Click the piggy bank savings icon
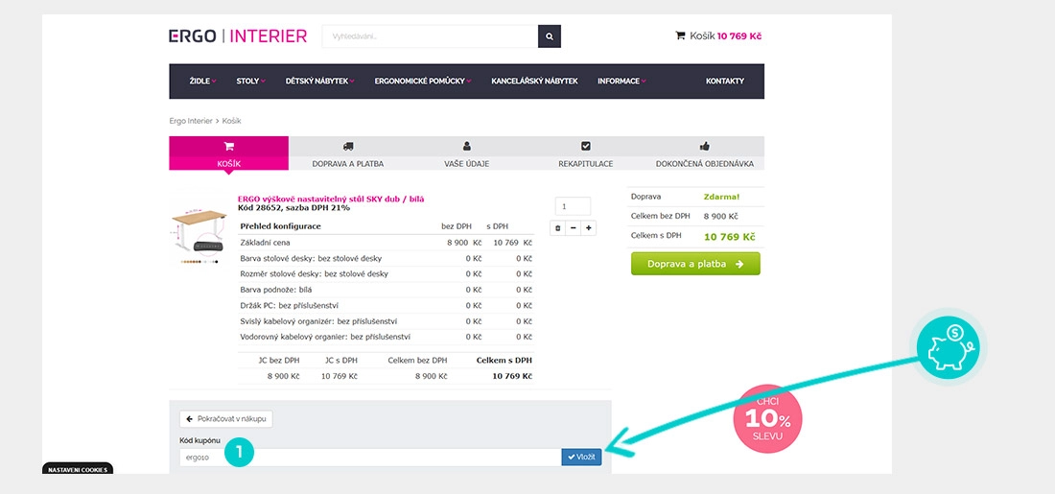This screenshot has width=1055, height=494. click(948, 348)
